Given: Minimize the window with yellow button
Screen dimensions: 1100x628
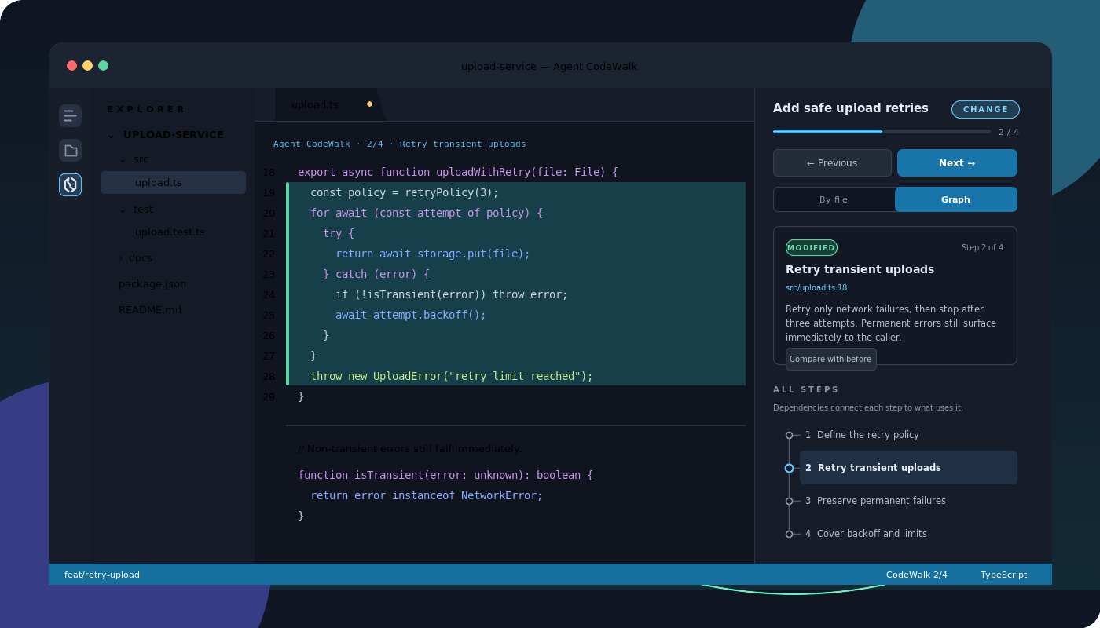Looking at the screenshot, I should point(87,66).
